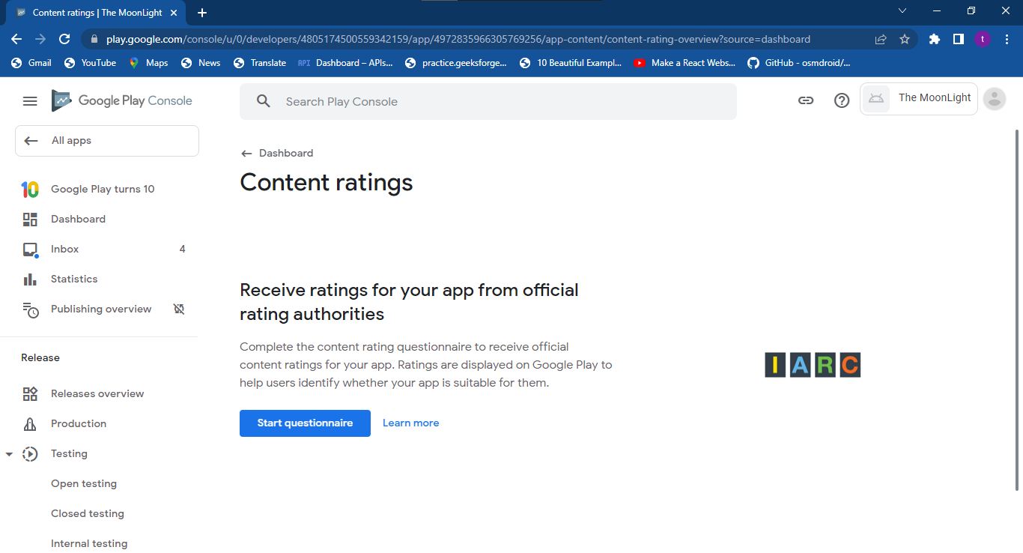
Task: Click the Google Play Console logo
Action: click(x=122, y=100)
